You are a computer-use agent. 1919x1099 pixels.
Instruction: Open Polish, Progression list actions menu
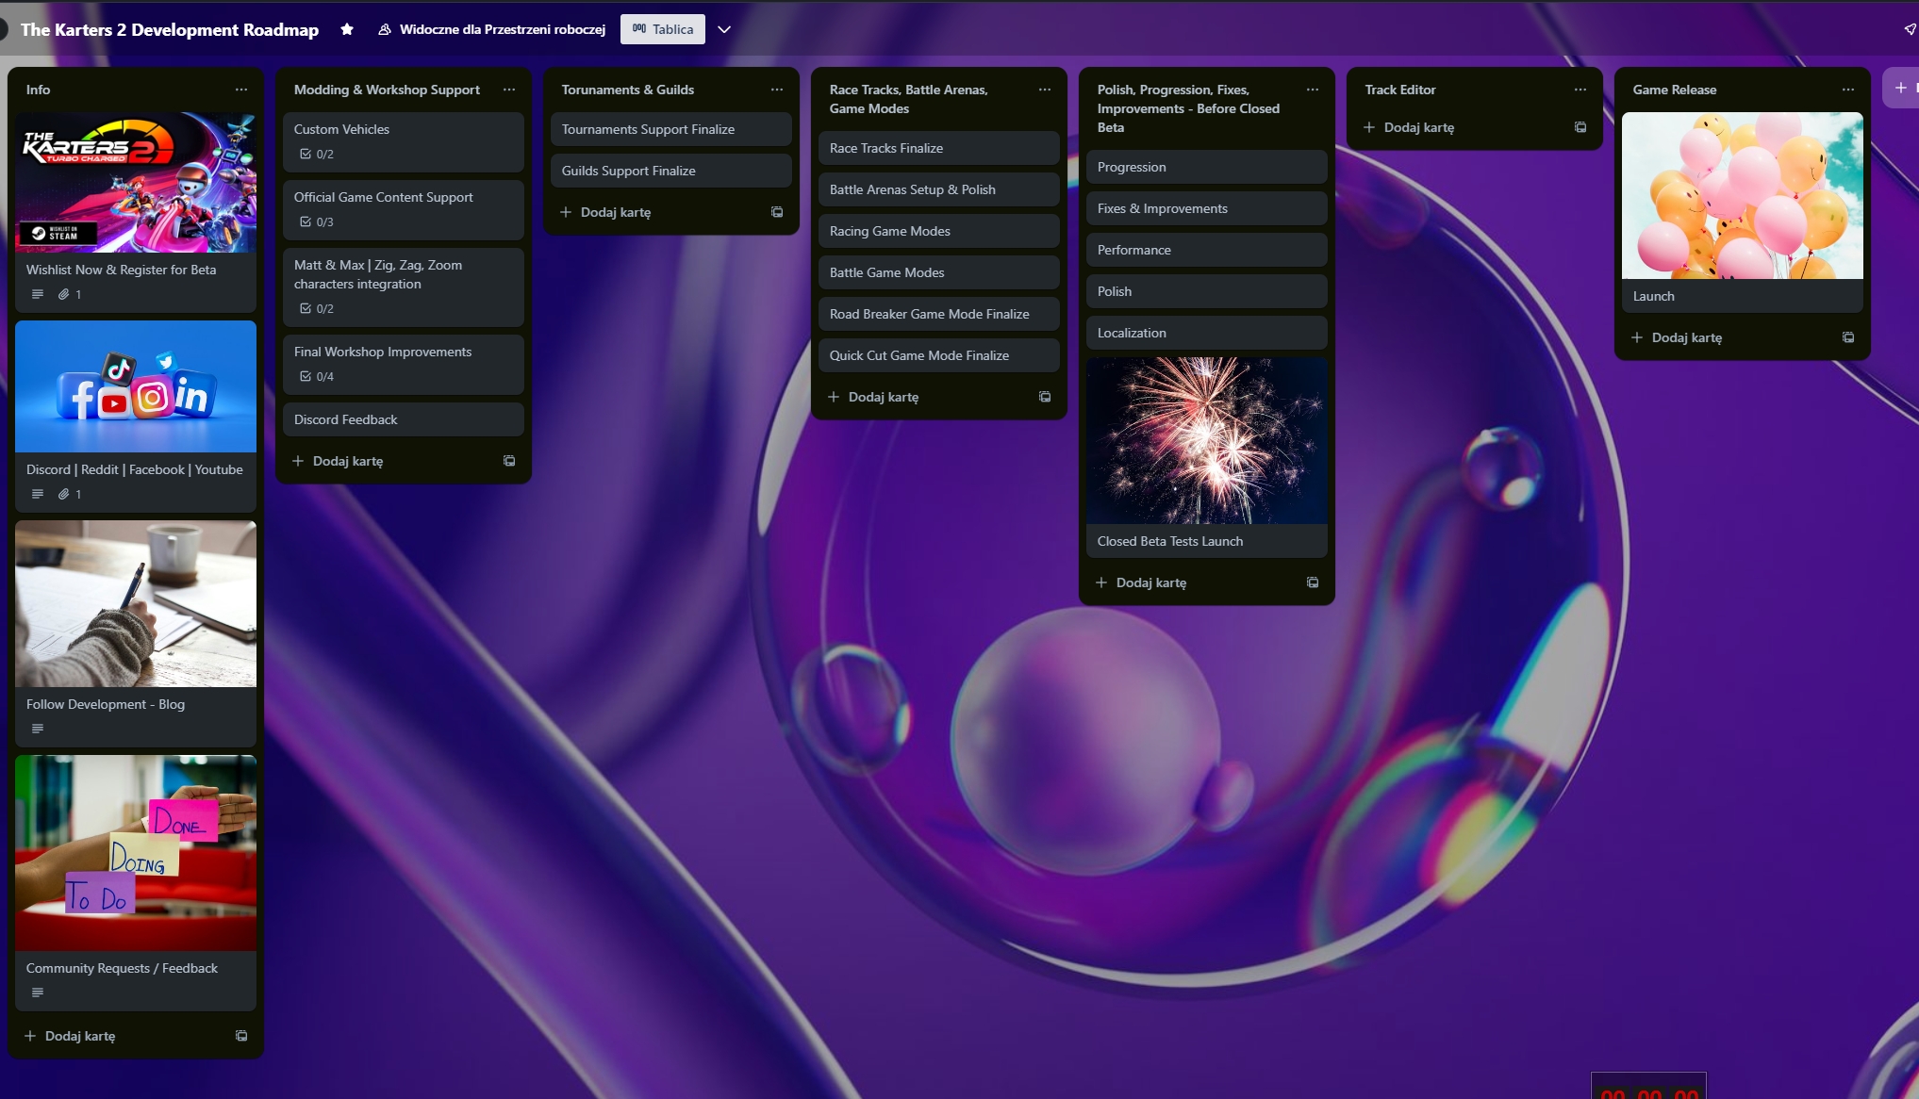(1313, 90)
